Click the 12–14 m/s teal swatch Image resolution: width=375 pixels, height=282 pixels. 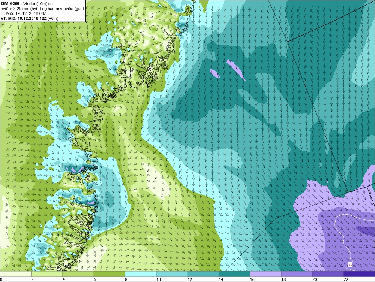click(203, 274)
